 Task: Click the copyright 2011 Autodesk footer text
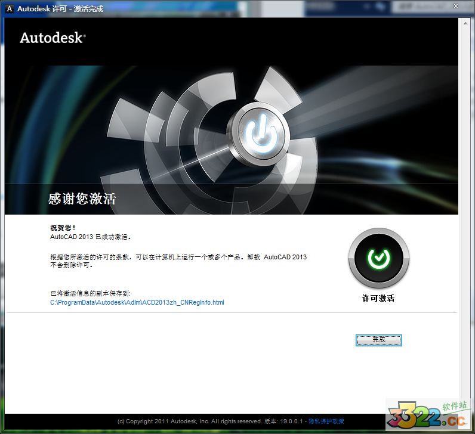pyautogui.click(x=189, y=421)
